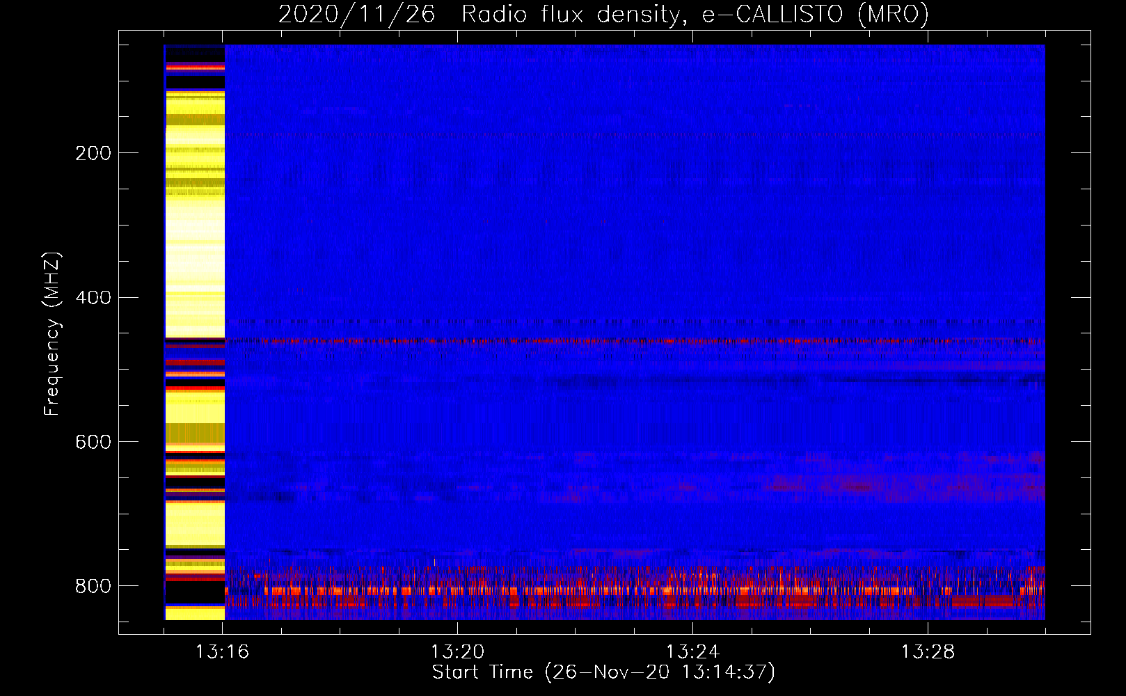Click the "13:28" time tick label
Screen dimensions: 1126x696
point(928,652)
